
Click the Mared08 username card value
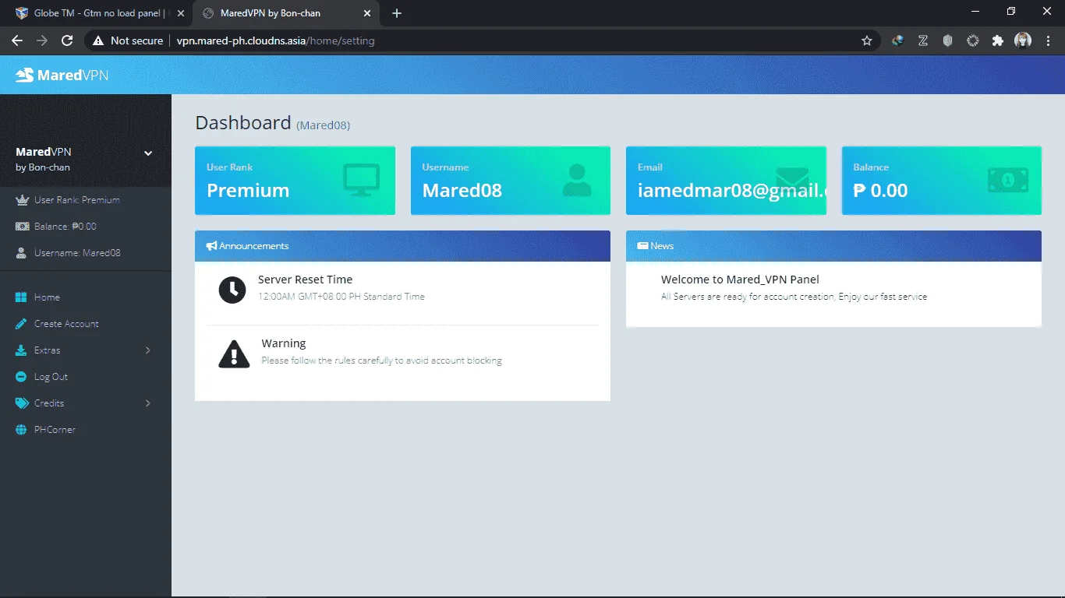[462, 191]
